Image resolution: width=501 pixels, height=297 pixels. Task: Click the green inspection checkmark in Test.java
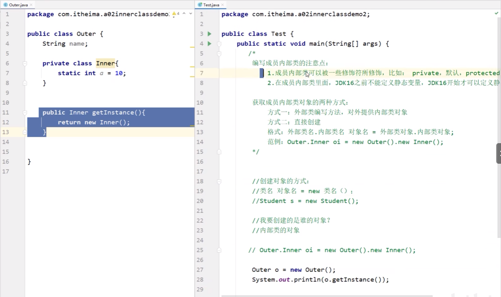pyautogui.click(x=496, y=13)
